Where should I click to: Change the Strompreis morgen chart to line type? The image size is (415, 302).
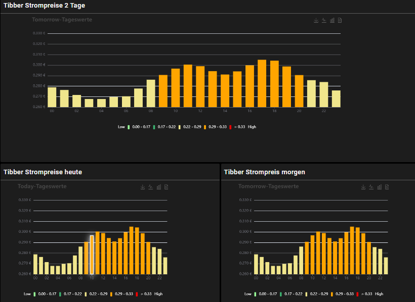pyautogui.click(x=371, y=187)
